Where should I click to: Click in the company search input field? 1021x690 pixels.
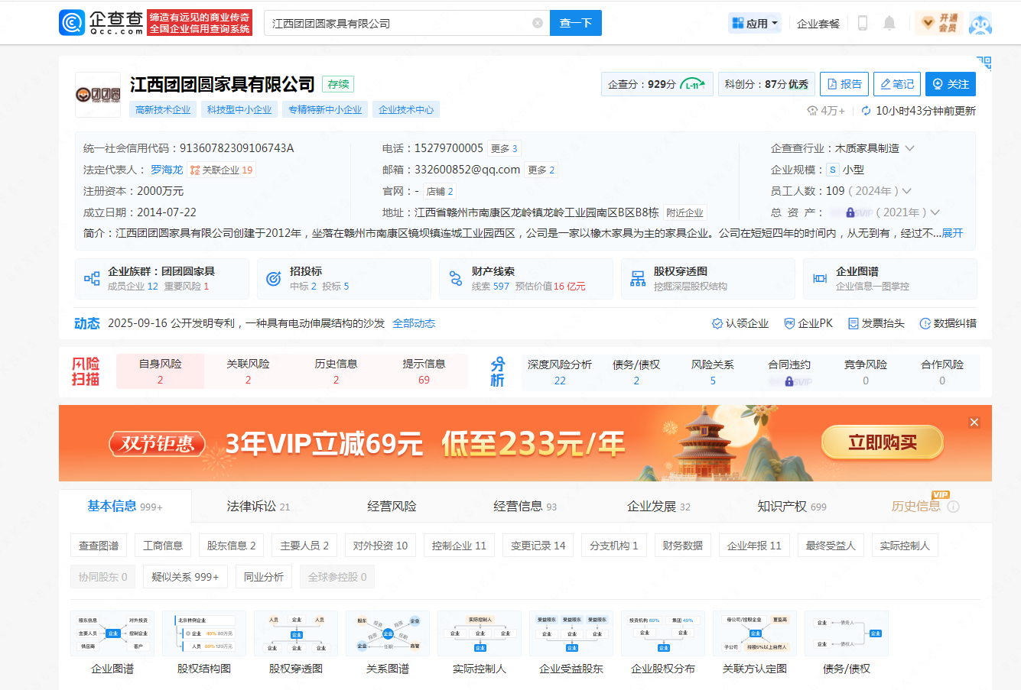tap(398, 23)
